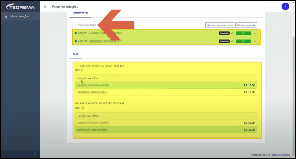Click the 2/2 progress bar for 0045130
Screen dimensions: 296x159
[244, 41]
